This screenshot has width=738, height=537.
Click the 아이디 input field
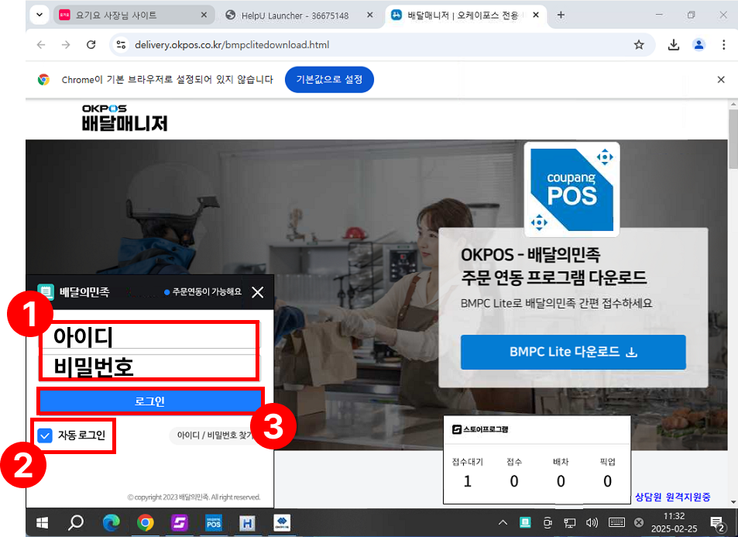tap(149, 337)
